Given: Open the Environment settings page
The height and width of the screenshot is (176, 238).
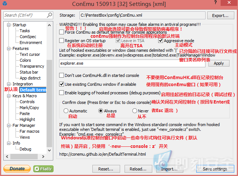Looking at the screenshot, I should (31, 43).
